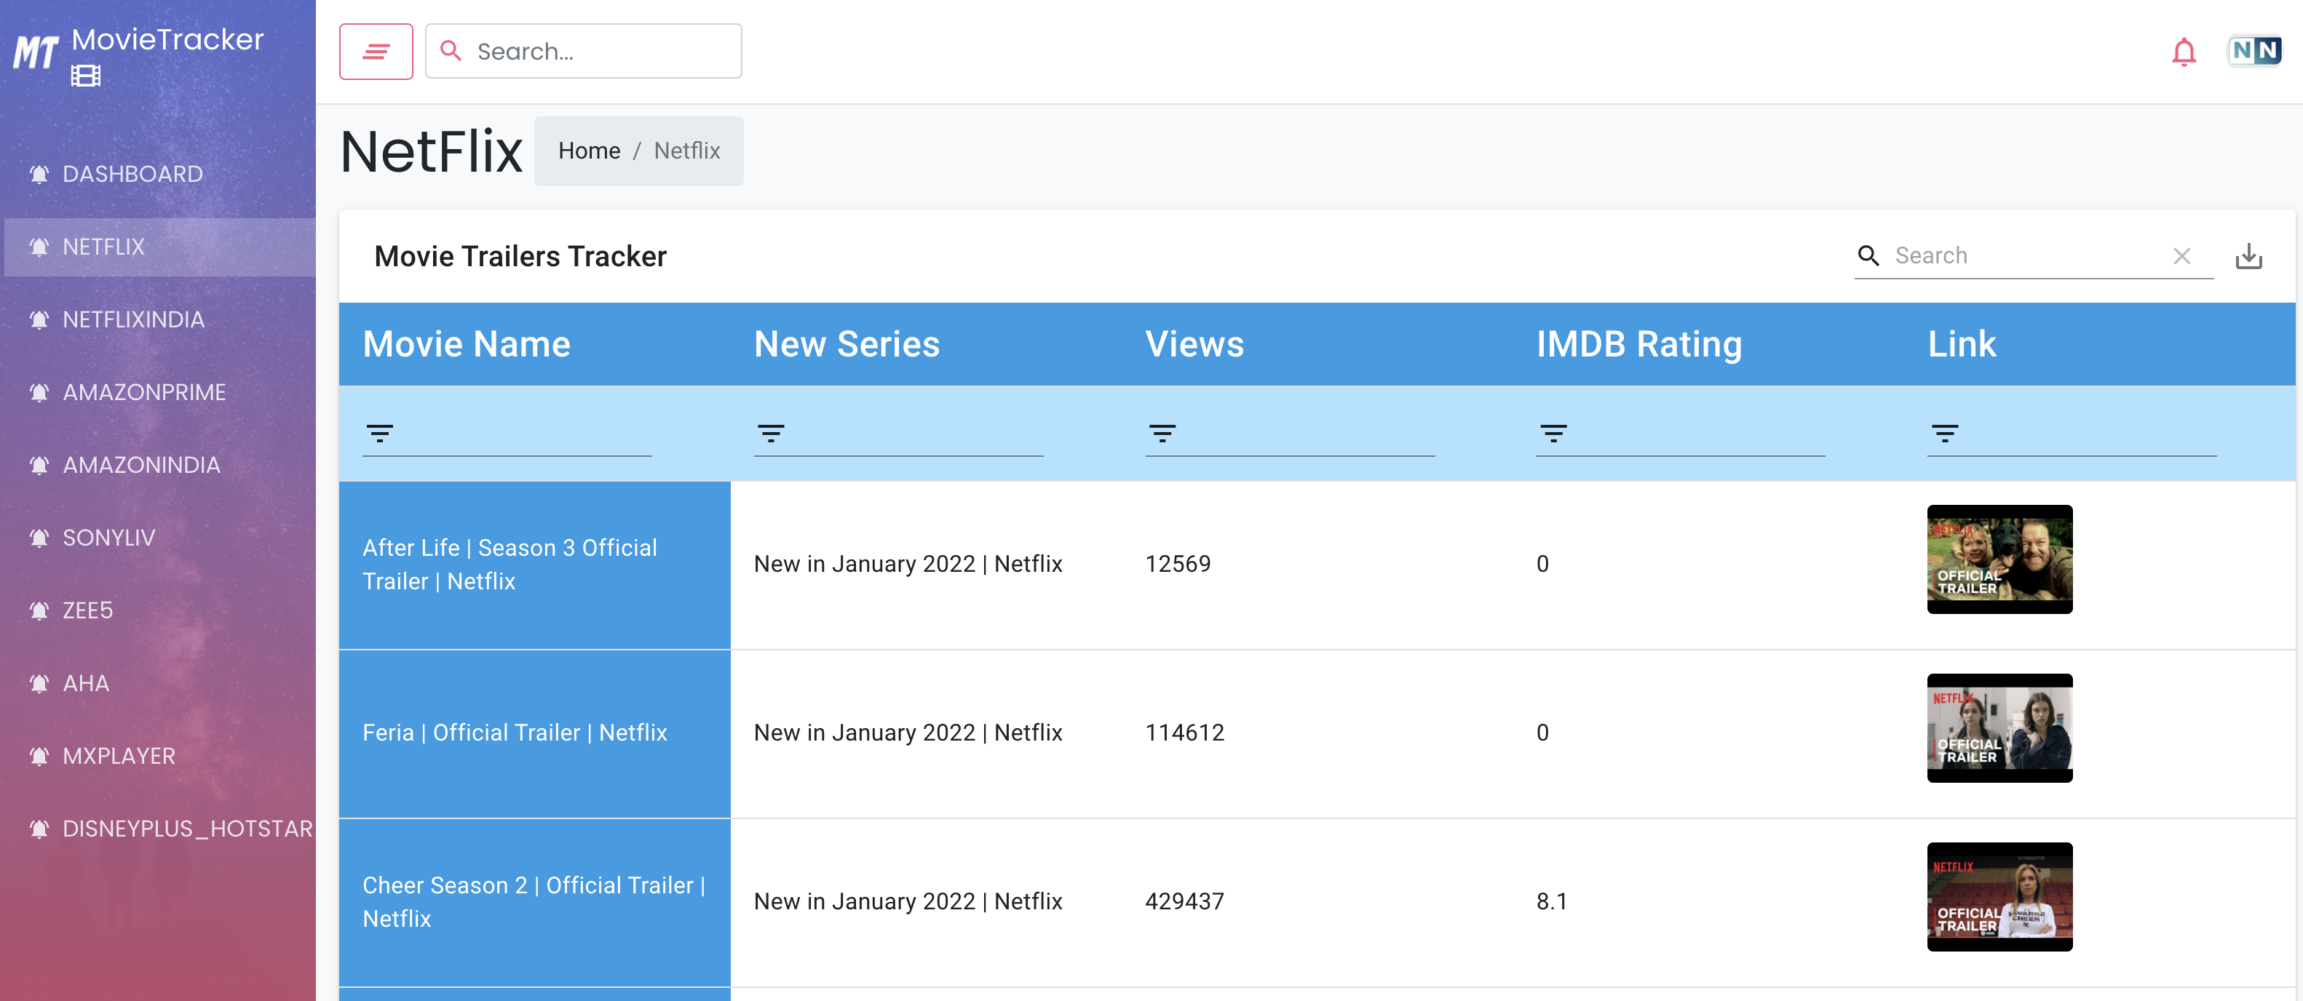This screenshot has height=1001, width=2303.
Task: Open SONYLIV section
Action: coord(160,537)
